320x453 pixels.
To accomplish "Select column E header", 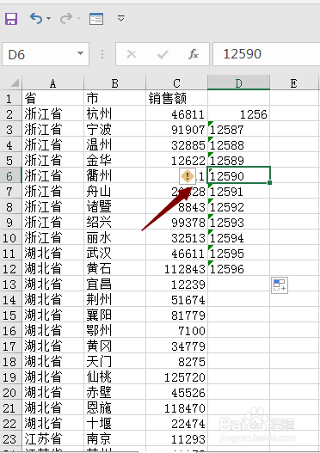I will click(293, 83).
